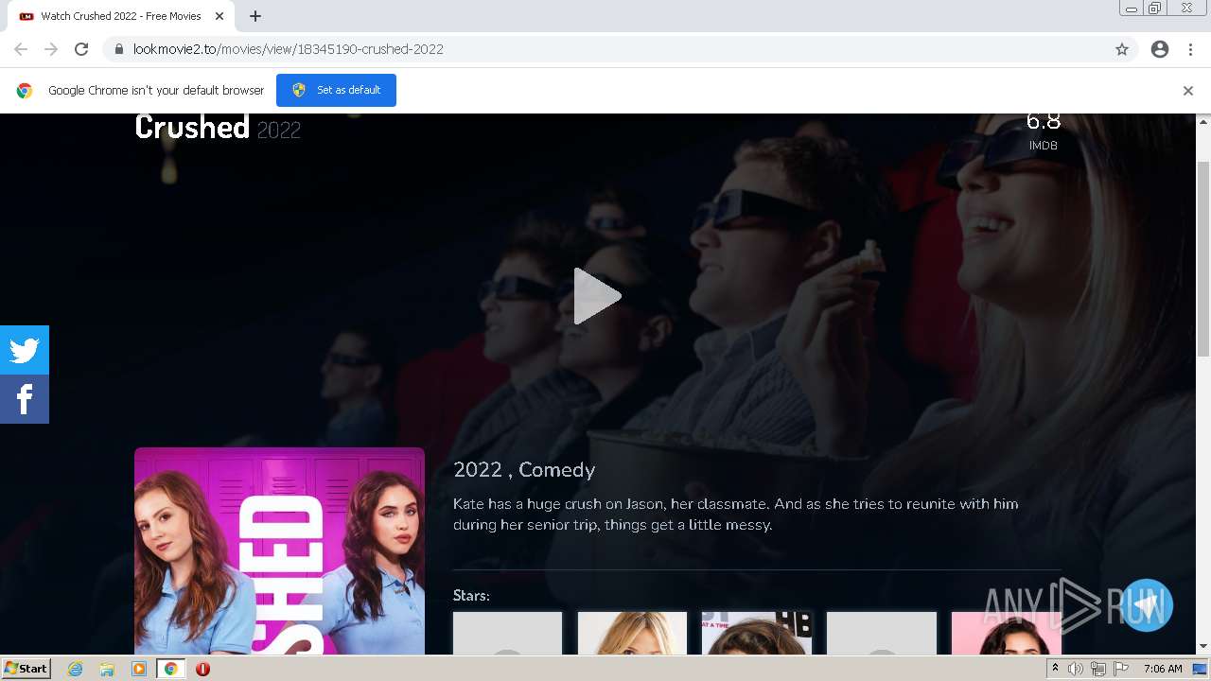Screen dimensions: 1211x681
Task: Go back to previous page
Action: 21,49
